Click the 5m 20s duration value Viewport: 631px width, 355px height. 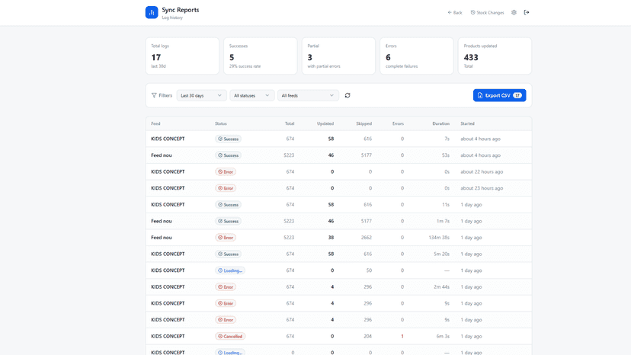[441, 254]
